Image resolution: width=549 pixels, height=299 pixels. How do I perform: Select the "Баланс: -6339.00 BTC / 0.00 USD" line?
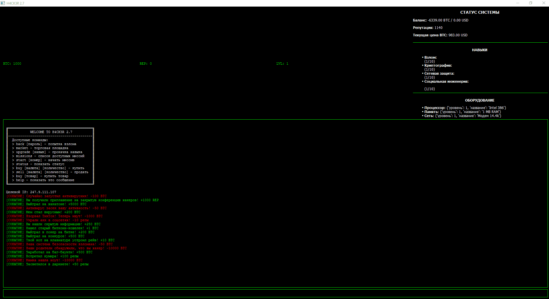click(x=441, y=20)
